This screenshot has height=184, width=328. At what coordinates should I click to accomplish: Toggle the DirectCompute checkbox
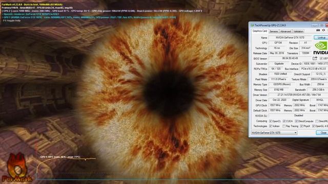point(296,121)
